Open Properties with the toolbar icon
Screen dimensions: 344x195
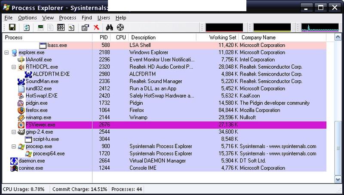[x=85, y=27]
